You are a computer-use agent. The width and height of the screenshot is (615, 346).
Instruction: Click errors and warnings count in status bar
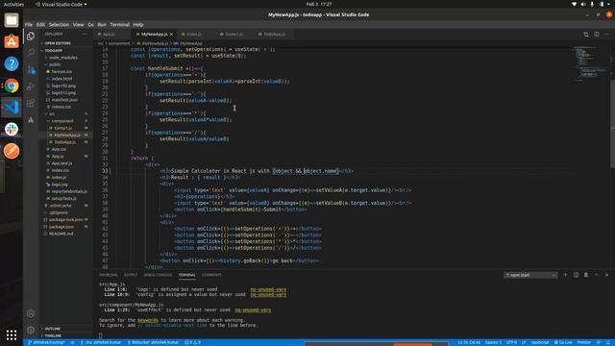coord(192,342)
